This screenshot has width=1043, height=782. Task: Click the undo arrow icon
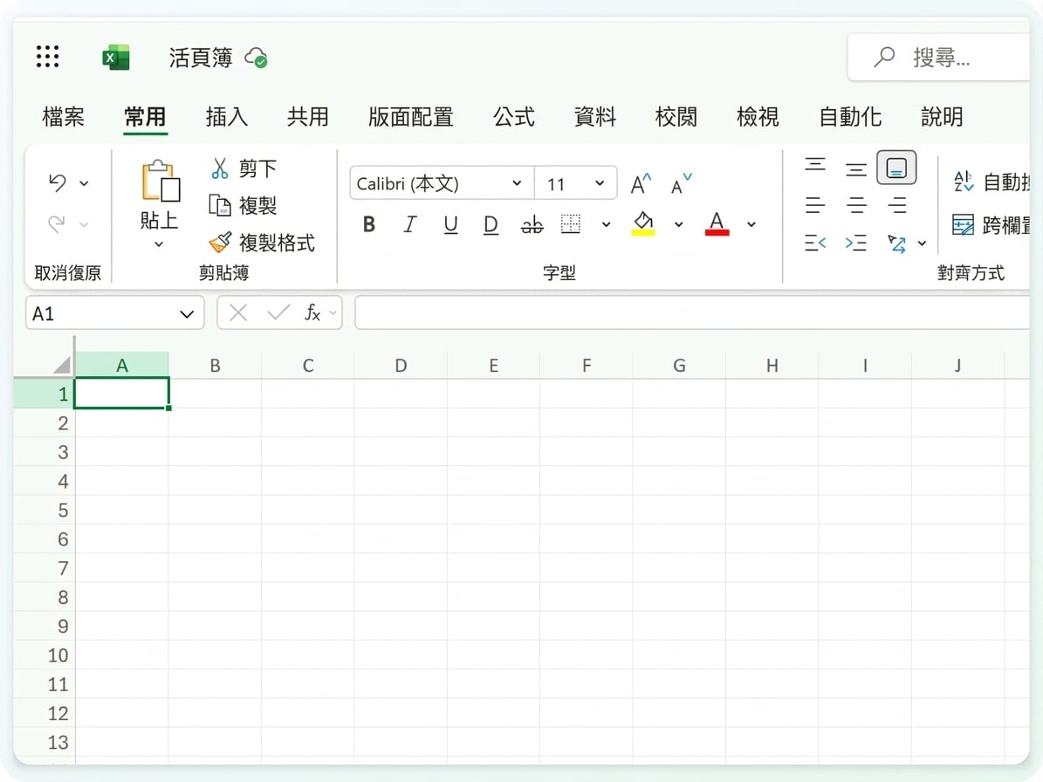point(58,182)
